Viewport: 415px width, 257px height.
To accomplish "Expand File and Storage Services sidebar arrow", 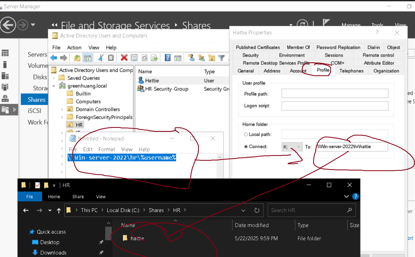I will (x=15, y=110).
